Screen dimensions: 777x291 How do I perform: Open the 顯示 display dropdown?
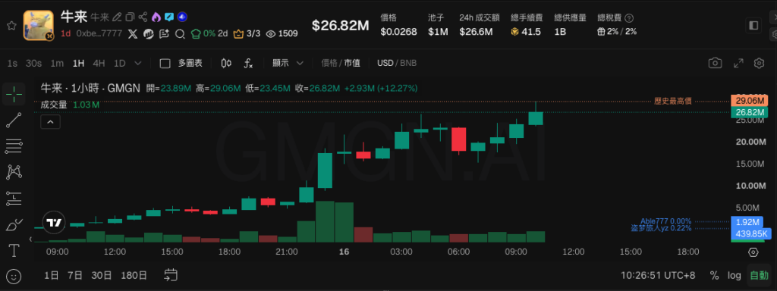pyautogui.click(x=288, y=63)
